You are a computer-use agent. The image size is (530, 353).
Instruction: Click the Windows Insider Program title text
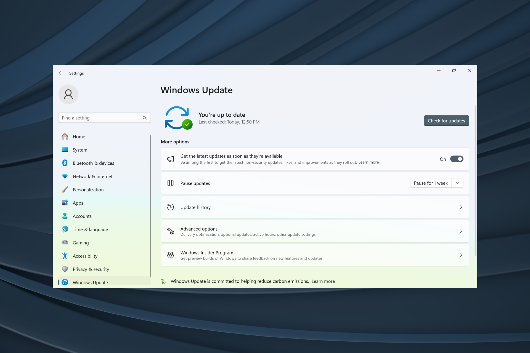[x=207, y=253]
